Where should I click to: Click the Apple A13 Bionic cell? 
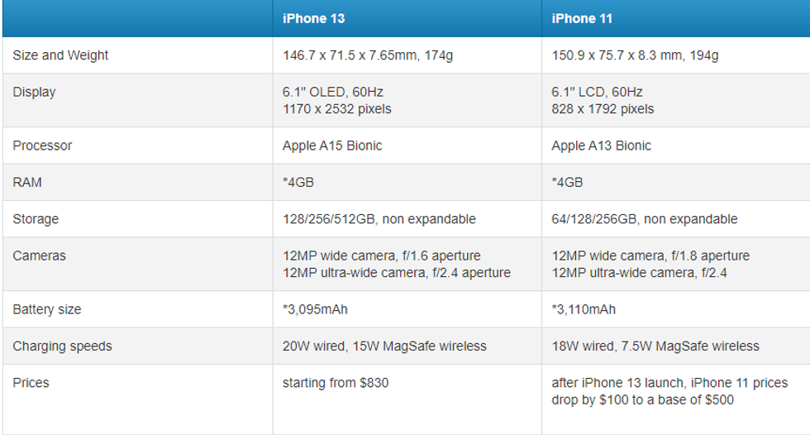pyautogui.click(x=602, y=146)
